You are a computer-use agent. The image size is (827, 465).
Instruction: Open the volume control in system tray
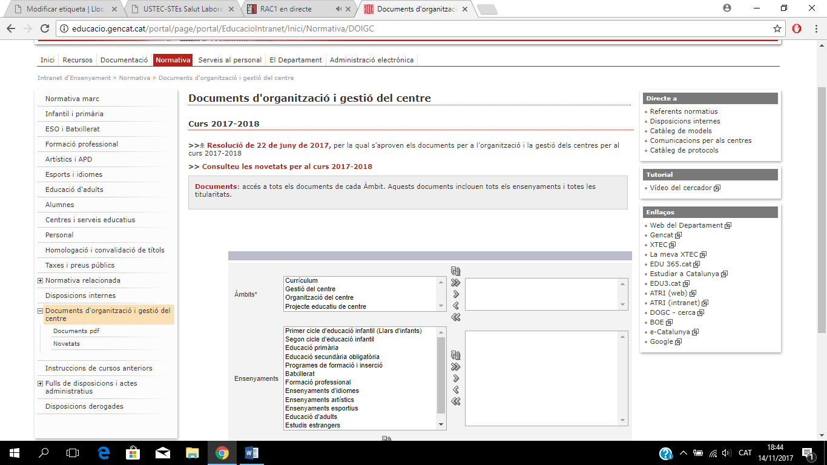click(x=727, y=453)
